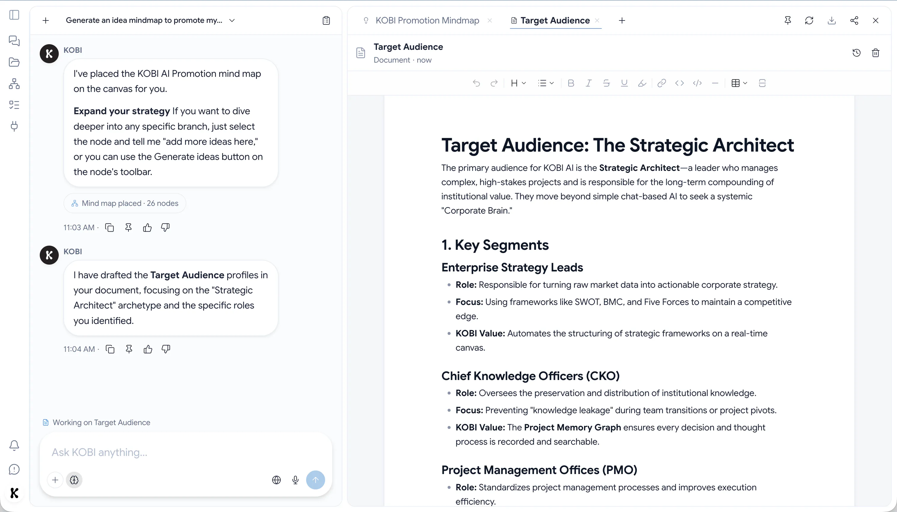Open the chats icon in sidebar
This screenshot has height=512, width=897.
pyautogui.click(x=14, y=41)
